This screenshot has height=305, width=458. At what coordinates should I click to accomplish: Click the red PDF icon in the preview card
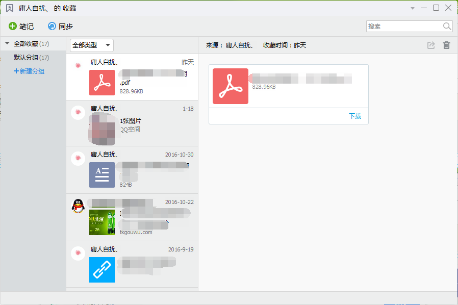(x=230, y=86)
